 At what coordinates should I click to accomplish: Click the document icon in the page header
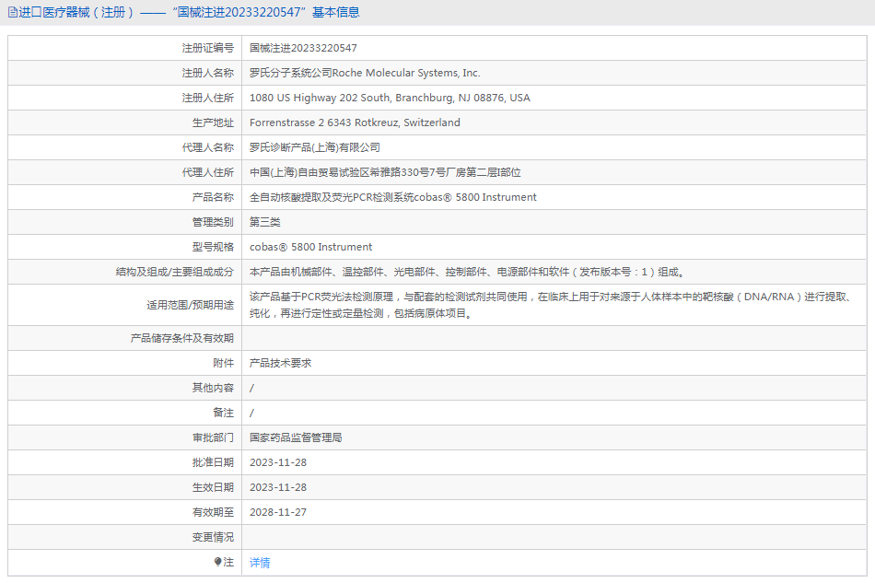coord(12,12)
